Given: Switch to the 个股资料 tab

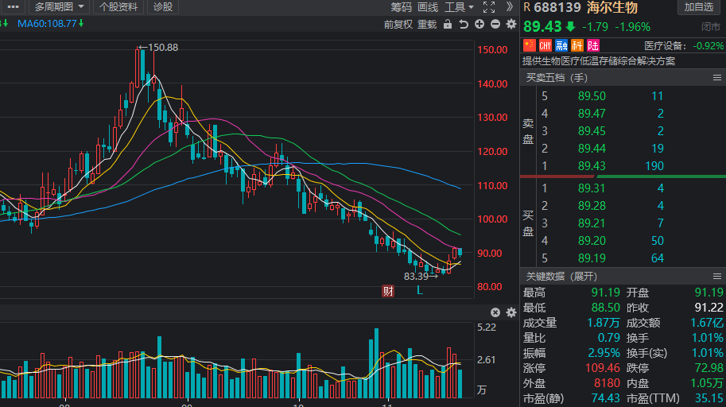Looking at the screenshot, I should (x=118, y=7).
